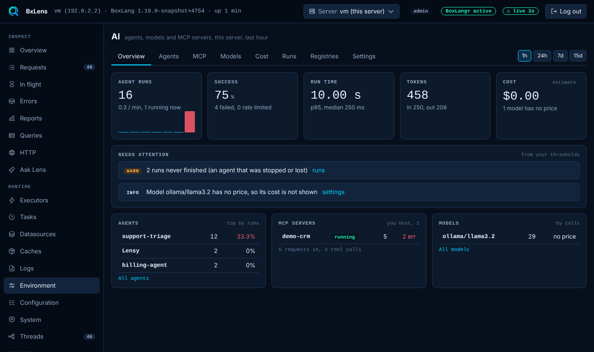The width and height of the screenshot is (594, 352).
Task: Click the running status badge for demo-crm
Action: tap(345, 237)
